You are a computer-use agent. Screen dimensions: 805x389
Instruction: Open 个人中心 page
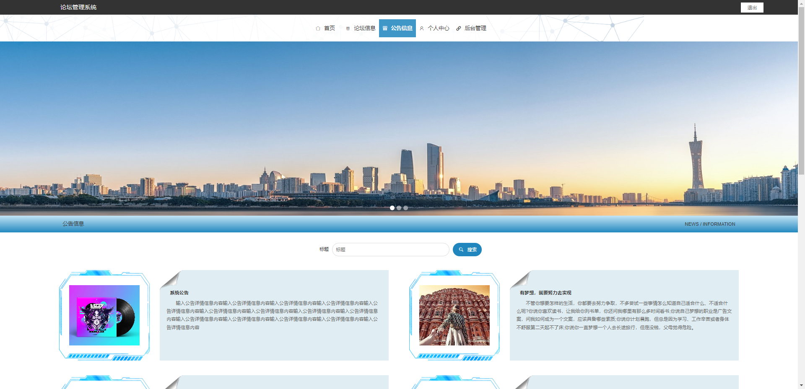click(x=434, y=28)
